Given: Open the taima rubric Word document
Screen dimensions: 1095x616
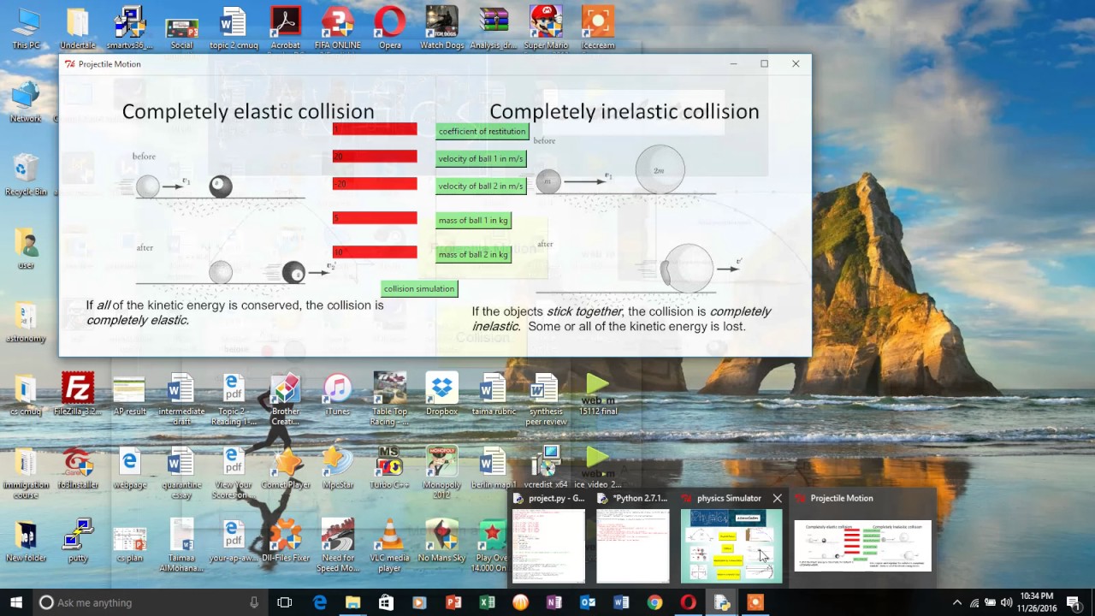Looking at the screenshot, I should pyautogui.click(x=494, y=394).
